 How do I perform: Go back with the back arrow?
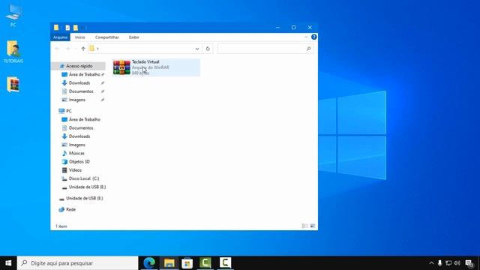57,49
